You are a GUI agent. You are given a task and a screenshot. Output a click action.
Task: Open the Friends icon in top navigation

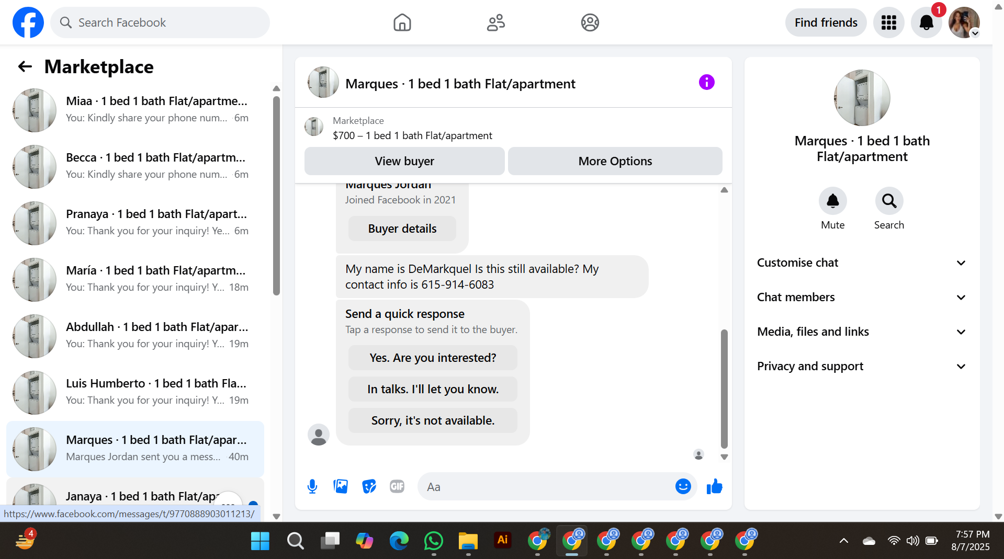coord(496,22)
